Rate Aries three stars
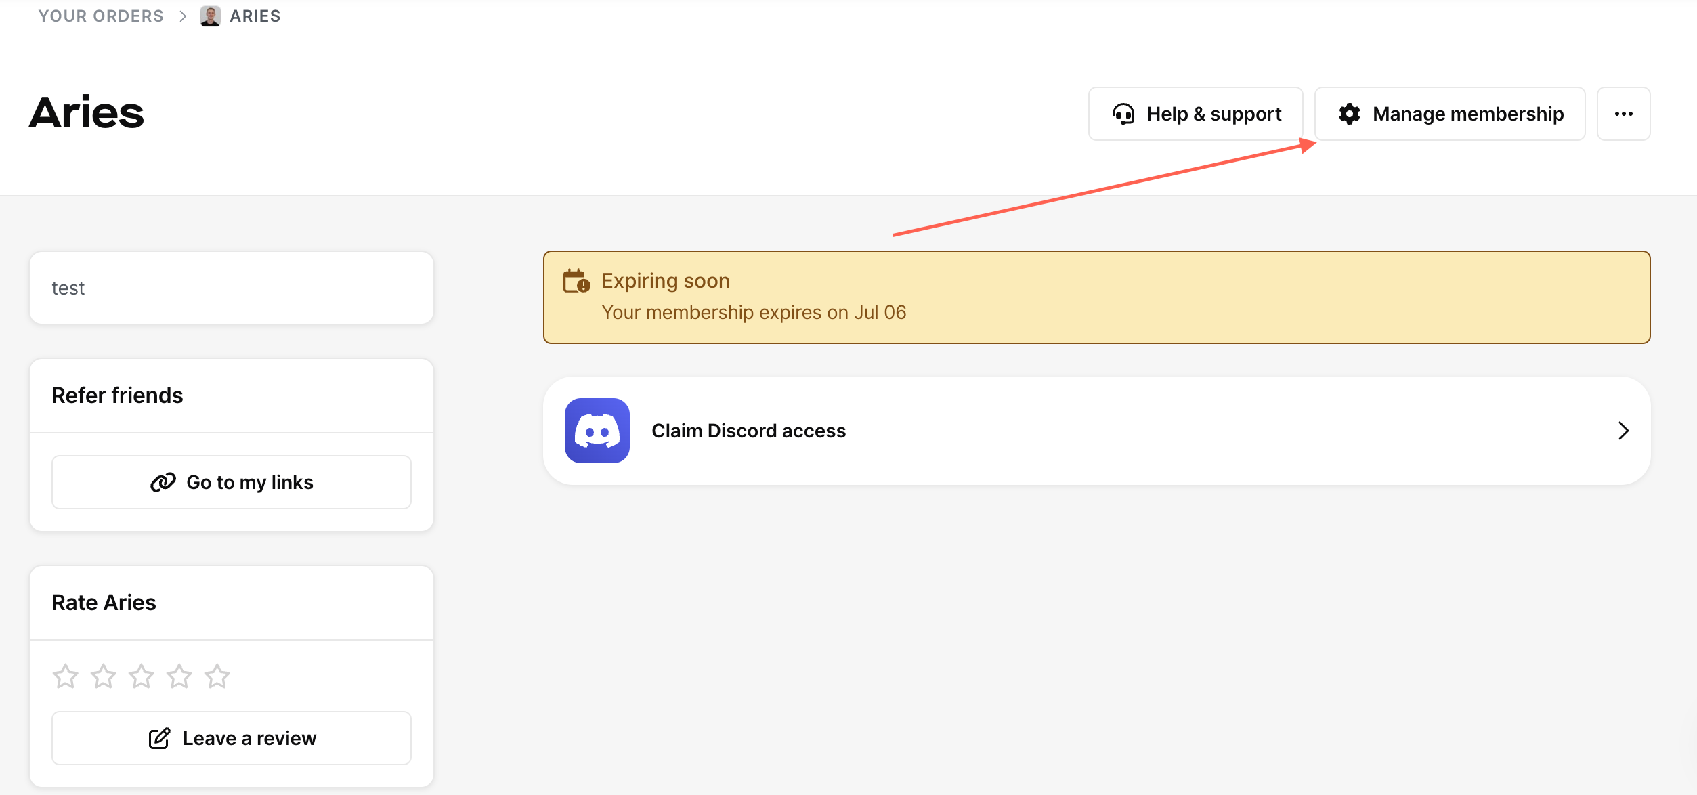Screen dimensions: 1697x795 click(142, 676)
